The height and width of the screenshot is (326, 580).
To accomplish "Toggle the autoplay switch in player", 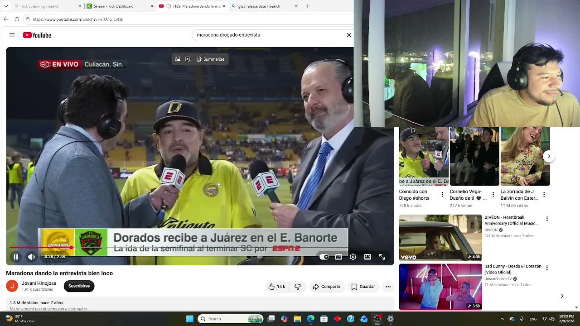I will pos(324,257).
